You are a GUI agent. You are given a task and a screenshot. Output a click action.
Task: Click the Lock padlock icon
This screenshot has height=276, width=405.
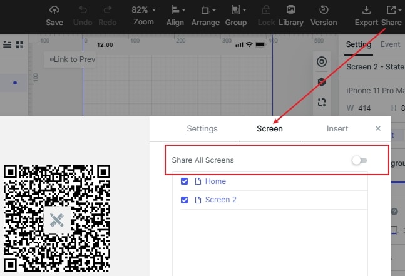[266, 10]
